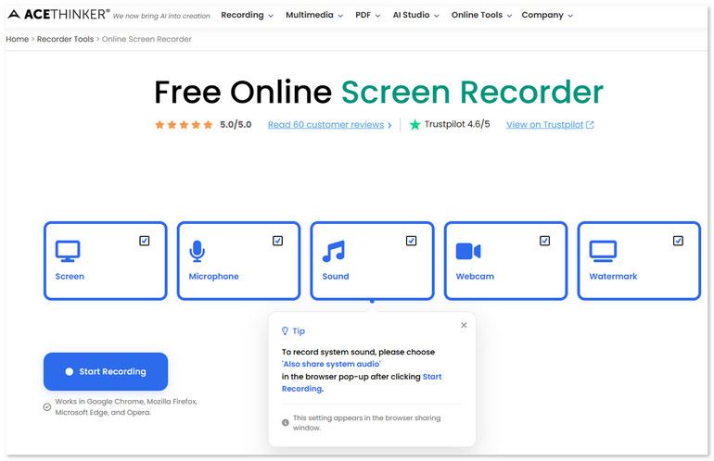Click the external link icon after View on Trustpilot
The width and height of the screenshot is (714, 461).
[590, 125]
